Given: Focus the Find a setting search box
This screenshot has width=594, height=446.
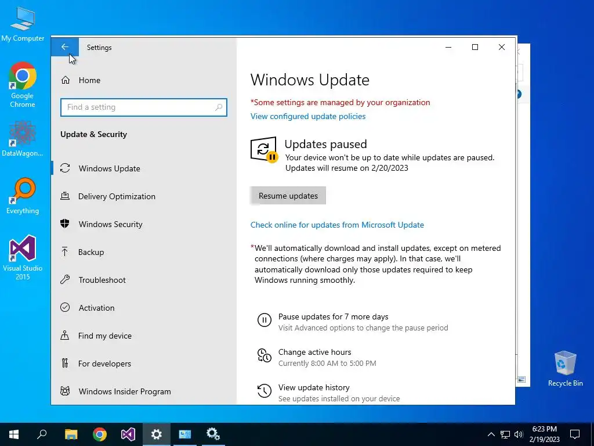Looking at the screenshot, I should 144,107.
